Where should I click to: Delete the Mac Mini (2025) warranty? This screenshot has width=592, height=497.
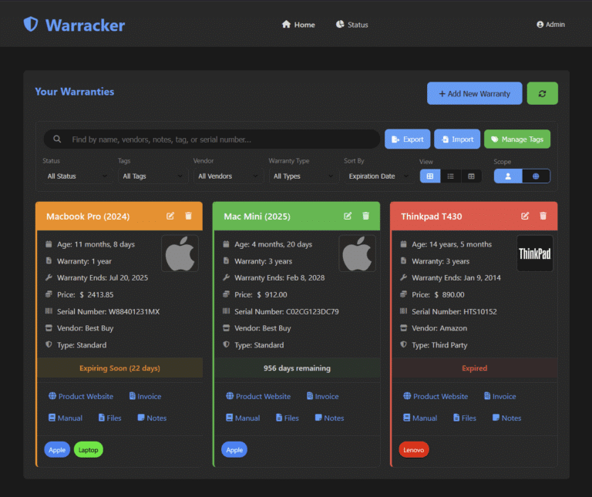[366, 216]
